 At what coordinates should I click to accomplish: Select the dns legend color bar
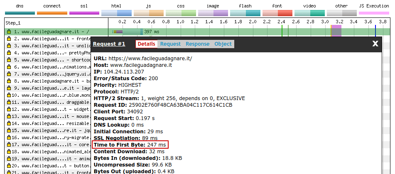[20, 13]
